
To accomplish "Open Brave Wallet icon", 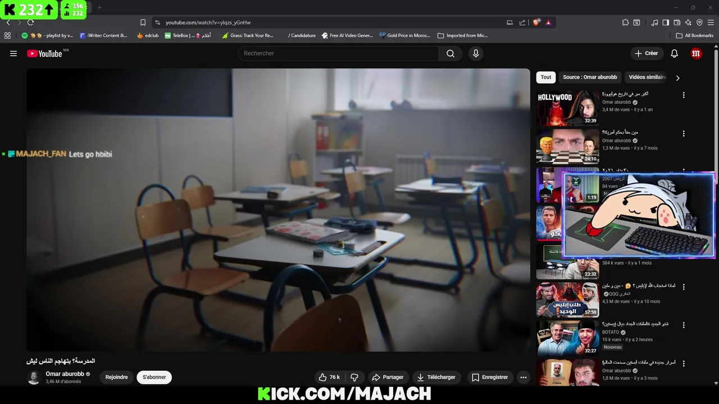I will click(677, 22).
